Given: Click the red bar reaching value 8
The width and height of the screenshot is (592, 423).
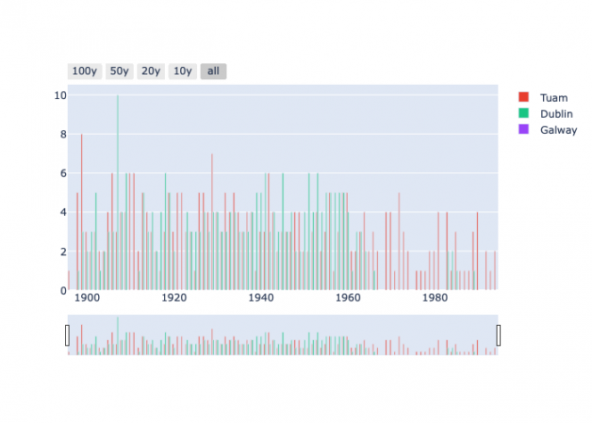Looking at the screenshot, I should pos(82,214).
